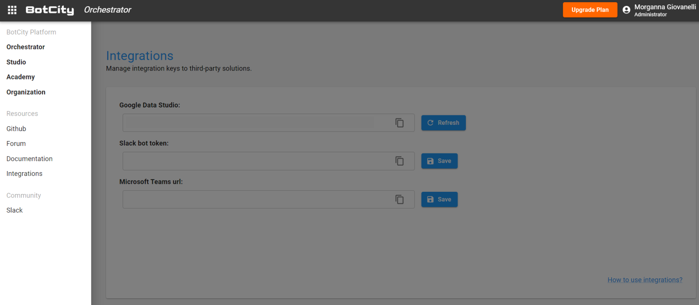This screenshot has height=305, width=699.
Task: Click the BotCity logo
Action: coord(50,10)
